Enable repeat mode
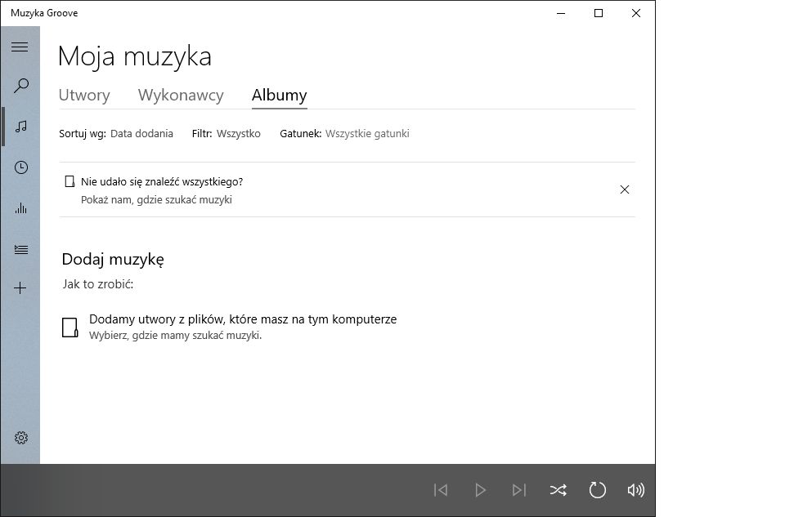 598,490
